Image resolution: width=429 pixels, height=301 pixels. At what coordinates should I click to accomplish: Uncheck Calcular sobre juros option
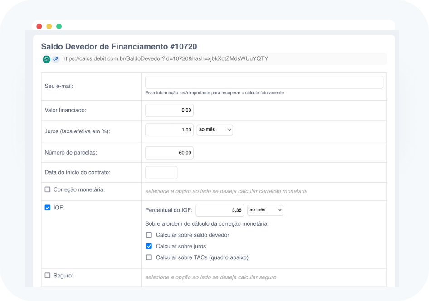(149, 246)
